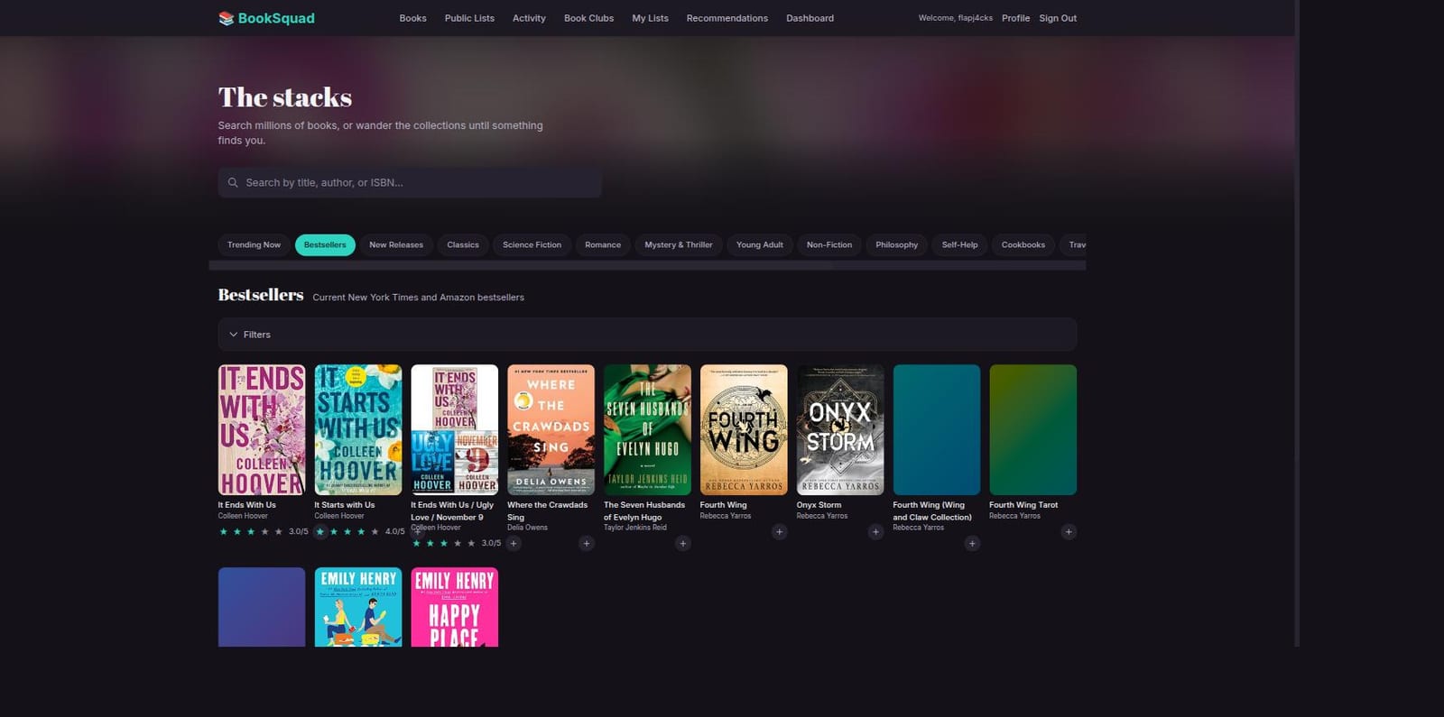
Task: Click the '4.0/5' rating text
Action: pos(394,532)
